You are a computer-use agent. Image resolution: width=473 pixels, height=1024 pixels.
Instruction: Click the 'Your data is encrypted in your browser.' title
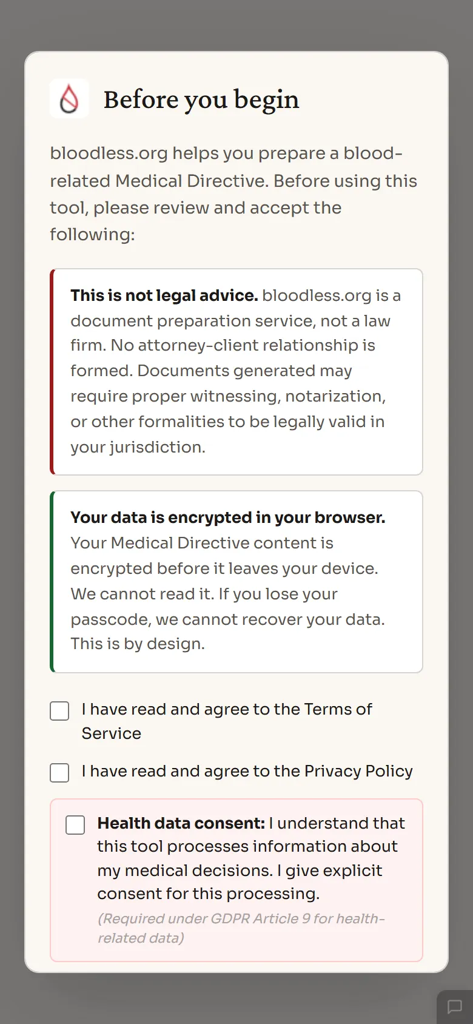tap(228, 517)
